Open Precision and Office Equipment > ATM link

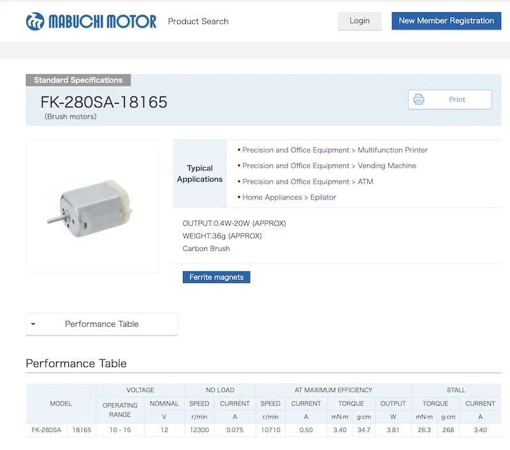tap(307, 182)
